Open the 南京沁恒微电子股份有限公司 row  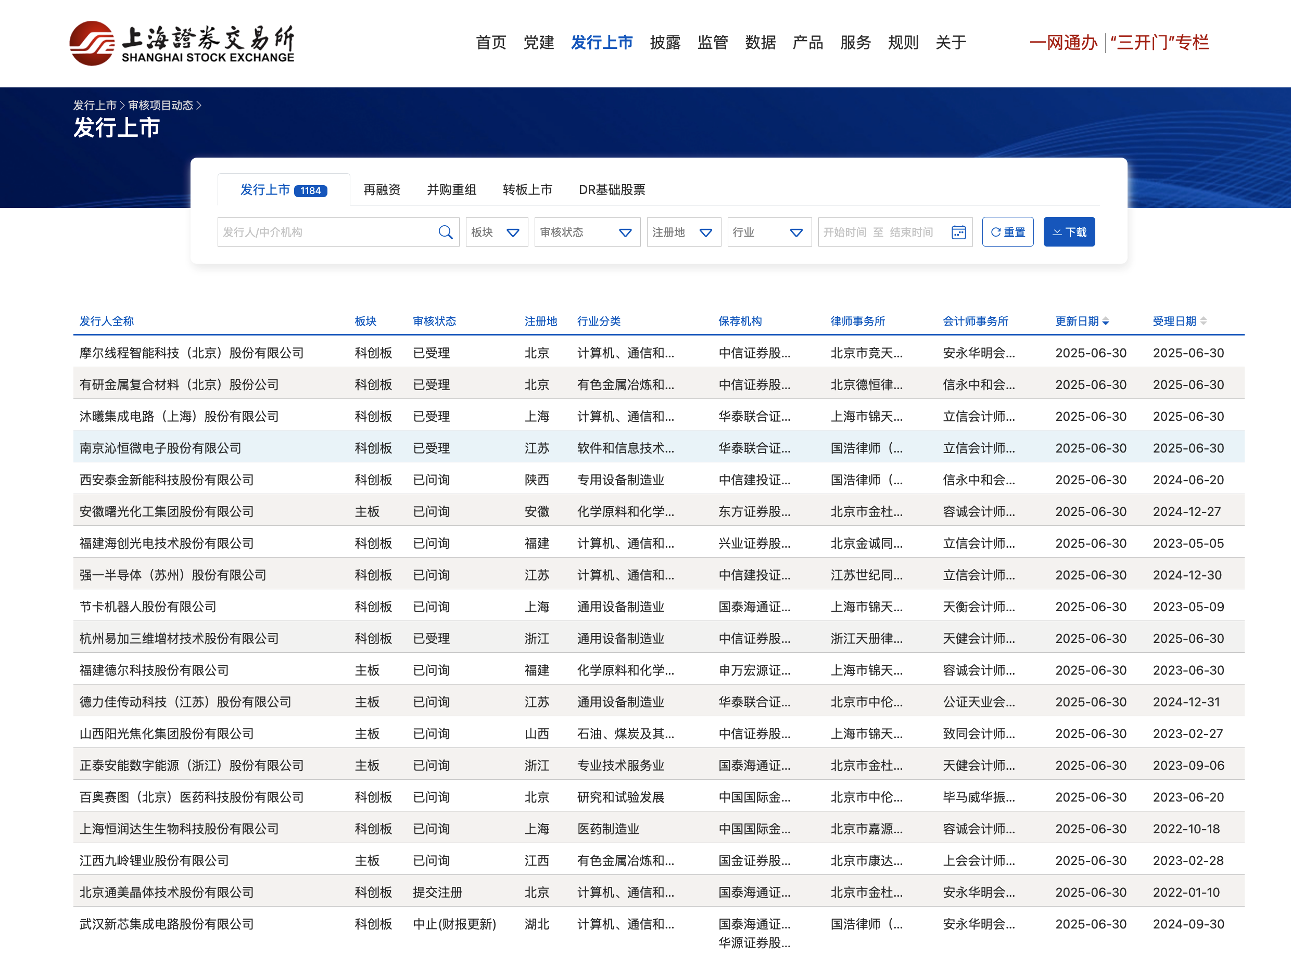tap(160, 448)
